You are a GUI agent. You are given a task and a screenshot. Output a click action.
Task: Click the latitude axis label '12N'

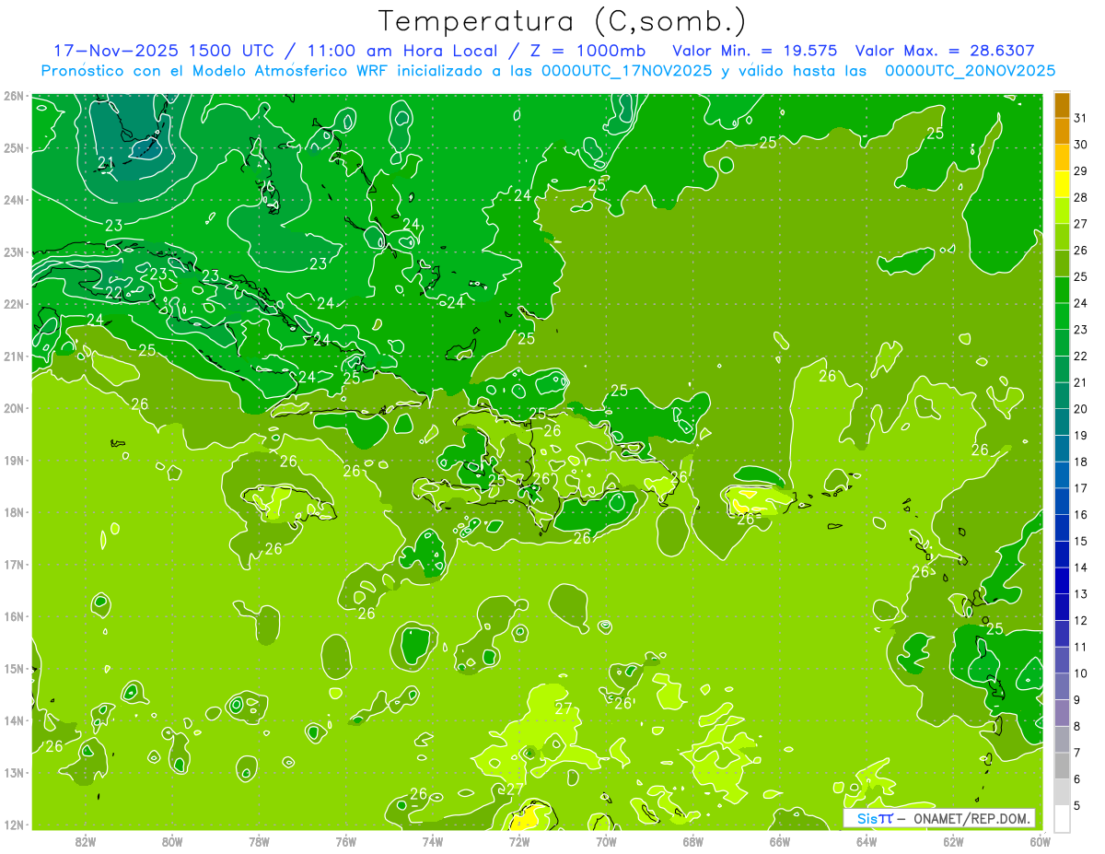[14, 825]
